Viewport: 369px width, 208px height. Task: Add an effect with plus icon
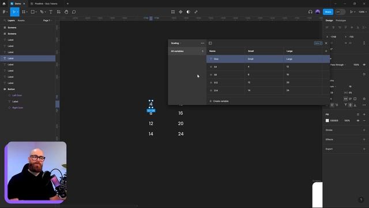click(364, 139)
